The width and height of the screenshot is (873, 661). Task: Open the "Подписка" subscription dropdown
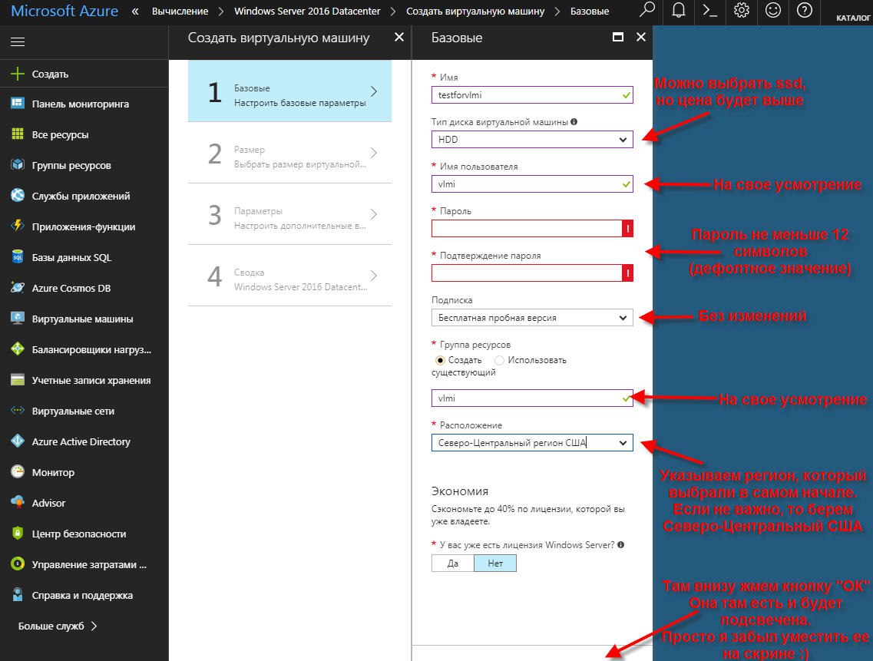click(532, 317)
